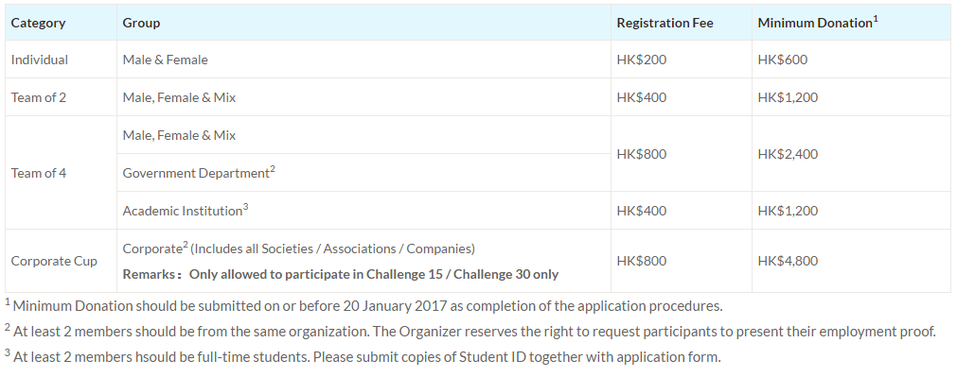Viewport: 957px width, 377px height.
Task: Select the Group column header
Action: tap(141, 23)
